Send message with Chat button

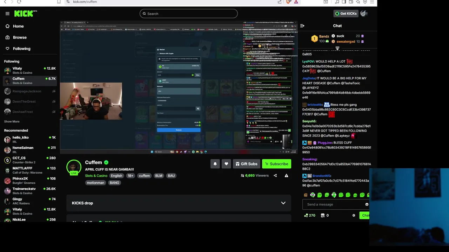[x=365, y=216]
